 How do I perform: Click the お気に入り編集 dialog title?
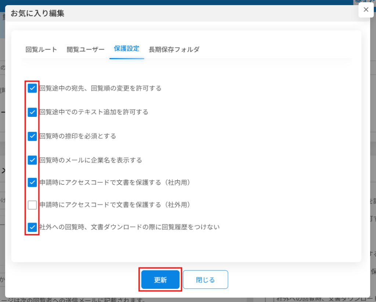(37, 14)
